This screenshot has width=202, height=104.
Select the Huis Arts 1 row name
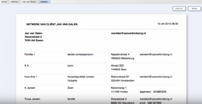pyautogui.click(x=31, y=77)
